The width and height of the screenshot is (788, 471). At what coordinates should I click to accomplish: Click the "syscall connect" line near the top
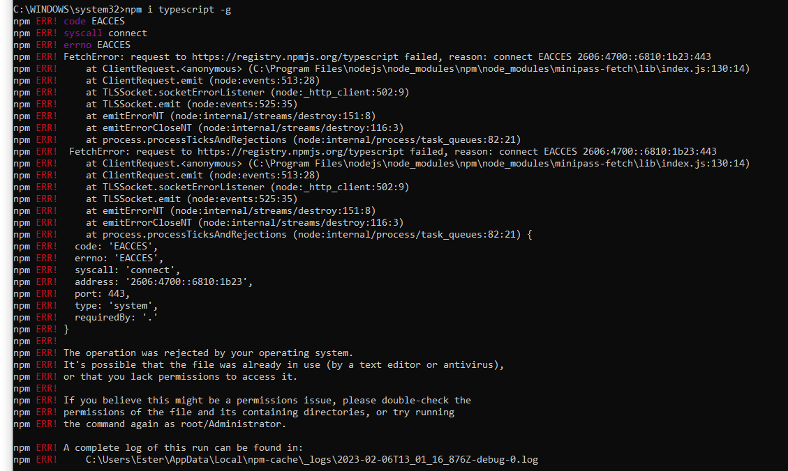pos(105,33)
